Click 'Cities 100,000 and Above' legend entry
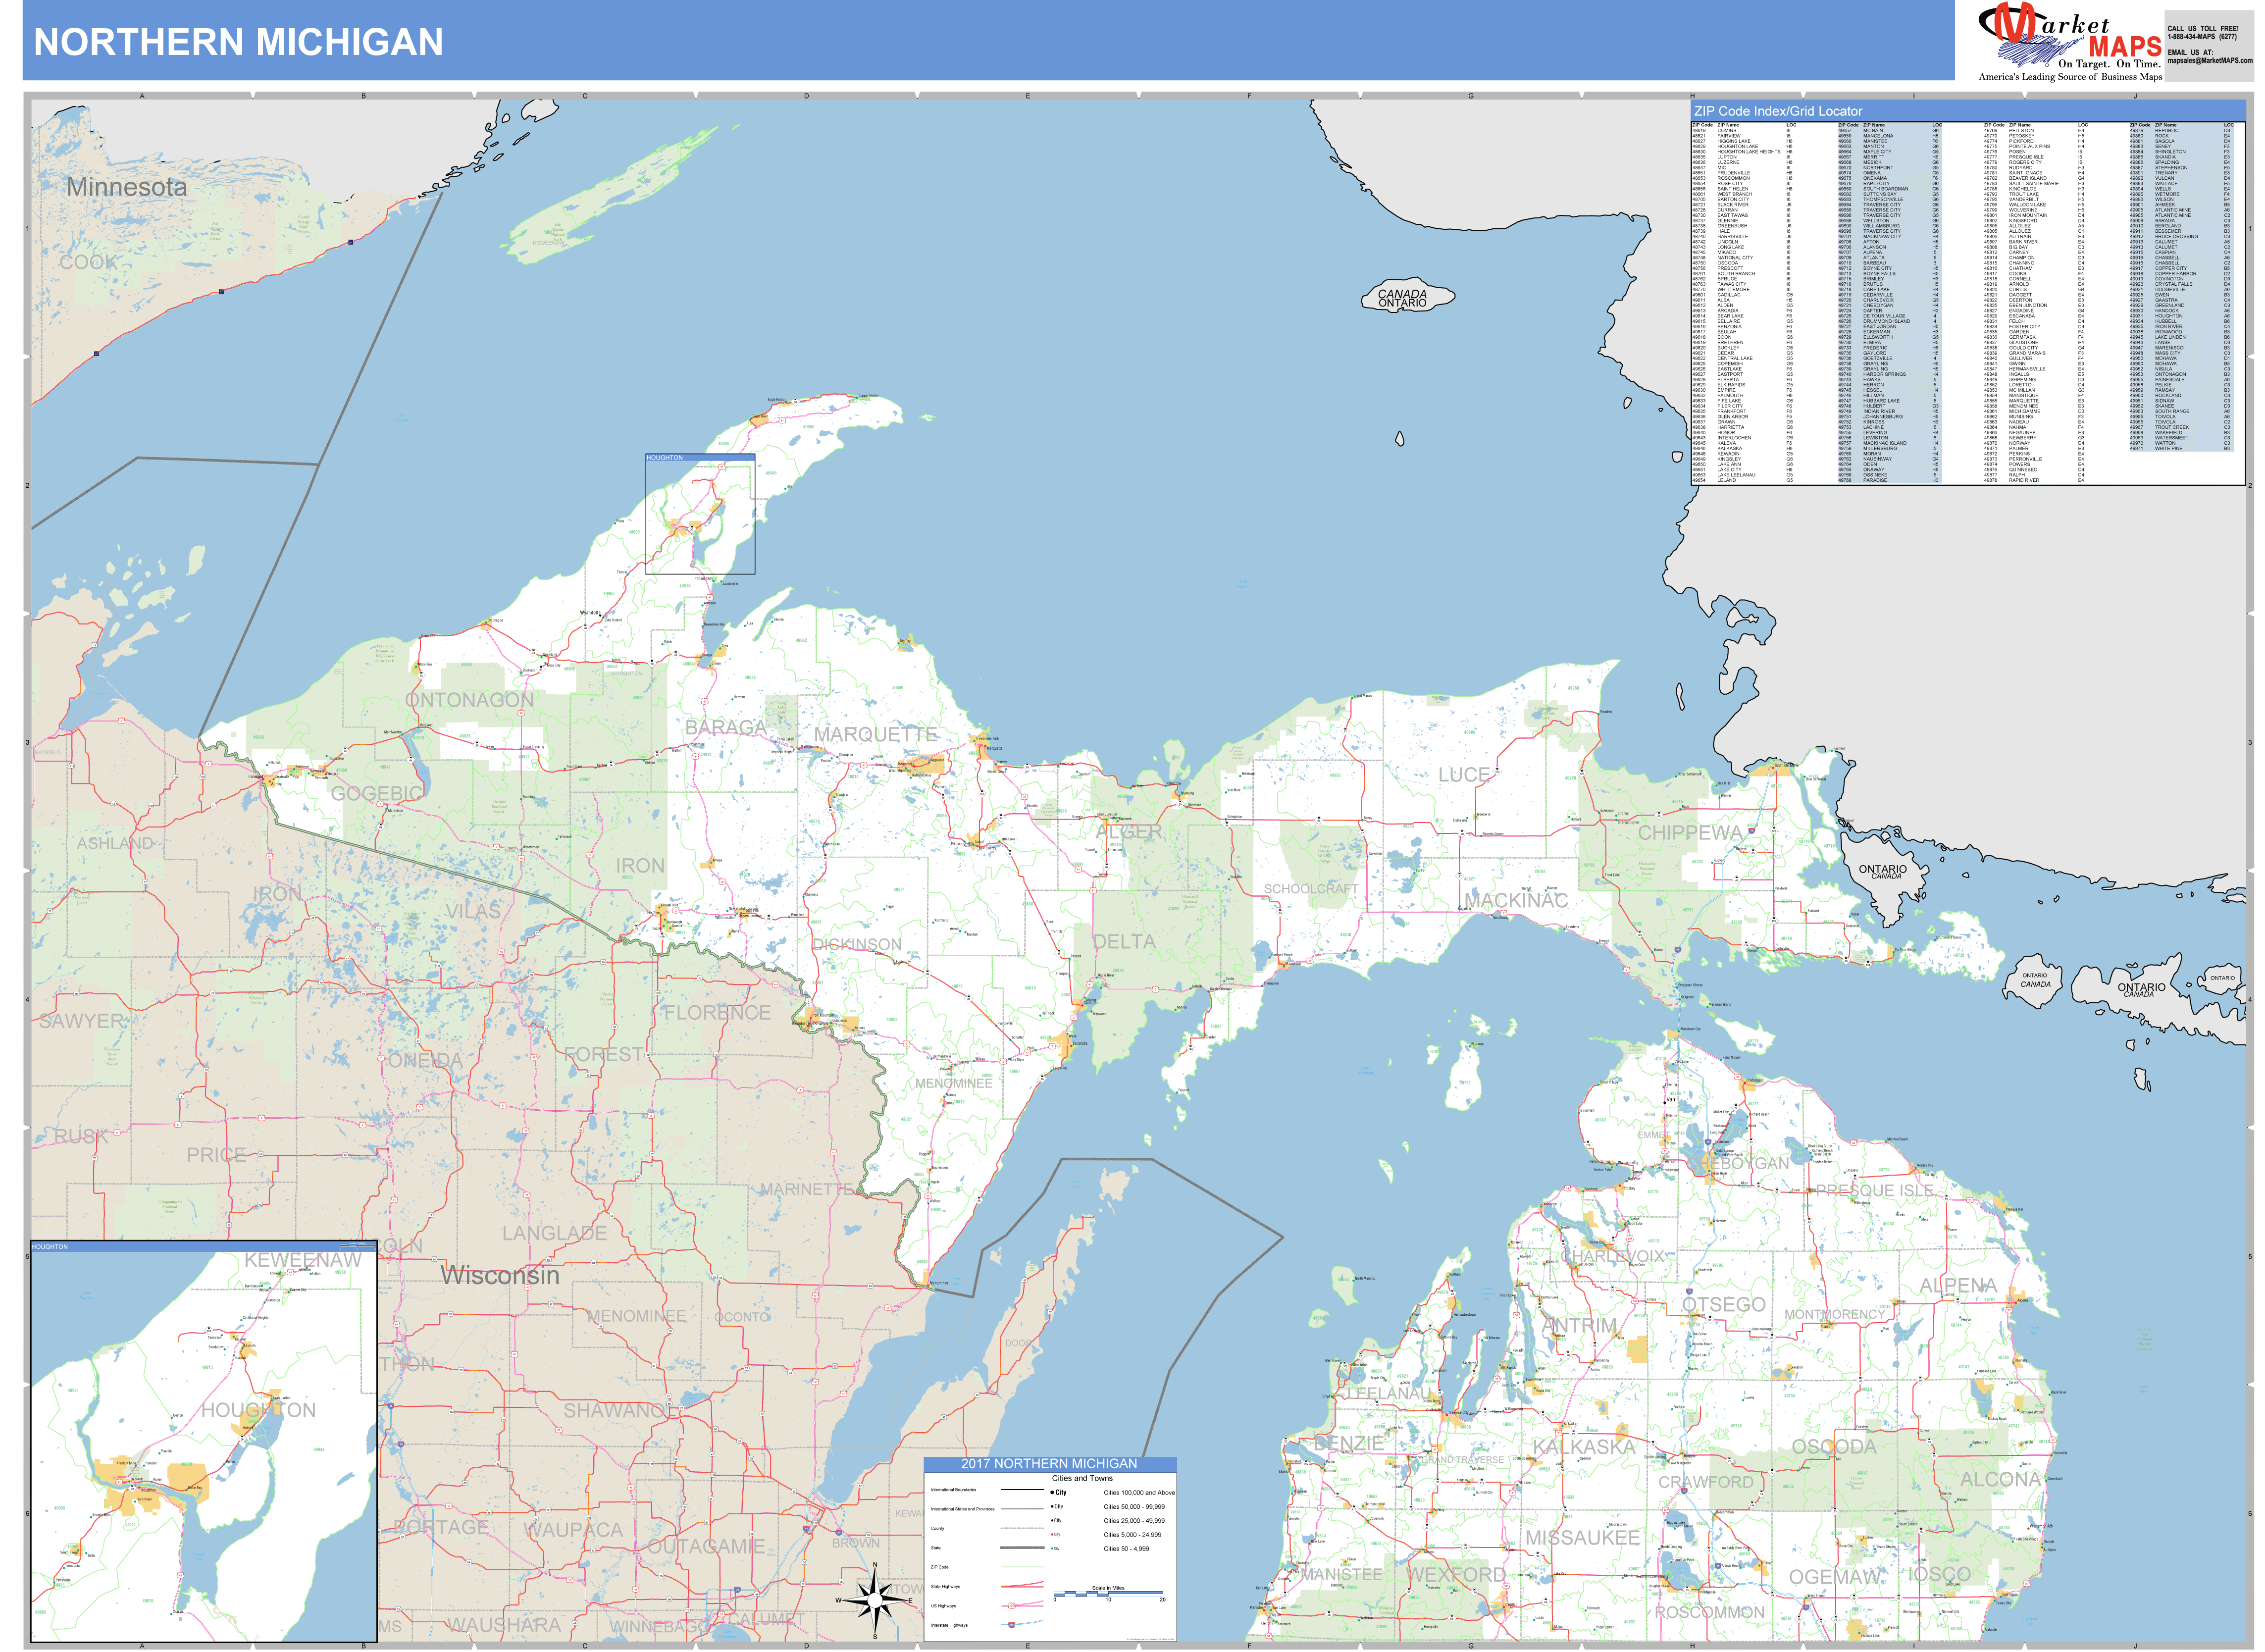This screenshot has width=2265, height=1652. point(1139,1492)
